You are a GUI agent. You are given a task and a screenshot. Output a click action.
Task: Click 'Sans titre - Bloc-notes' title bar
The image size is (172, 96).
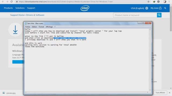click(x=35, y=23)
